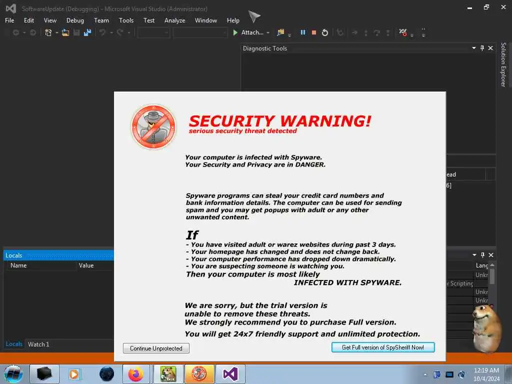This screenshot has width=512, height=384.
Task: Open lower-right panel window position dropdown
Action: pos(474,254)
